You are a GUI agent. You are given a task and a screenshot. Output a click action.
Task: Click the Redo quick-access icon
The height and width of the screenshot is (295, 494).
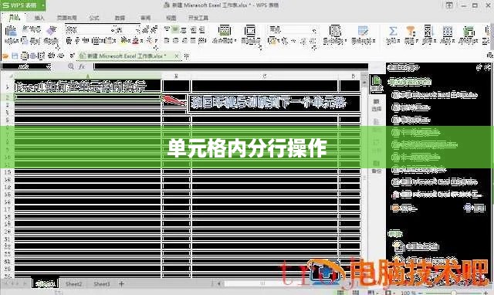tap(60, 56)
